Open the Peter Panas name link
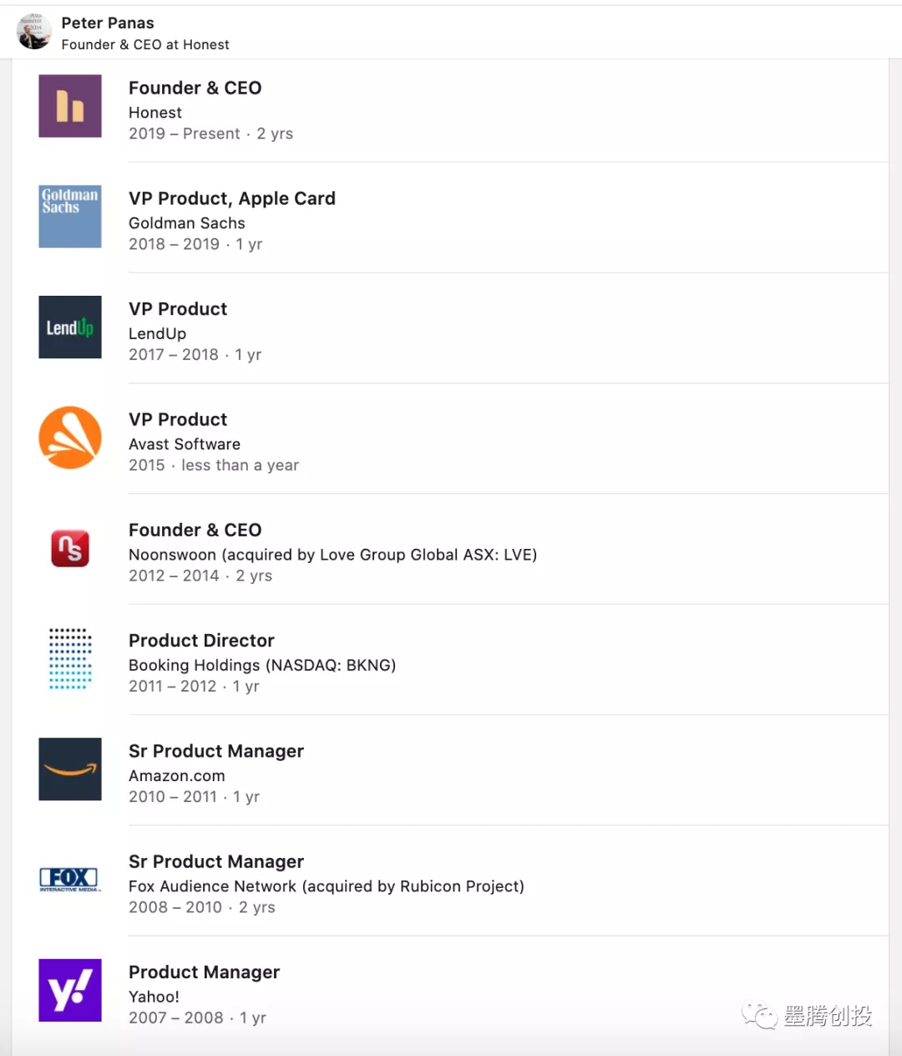902x1056 pixels. (x=108, y=23)
